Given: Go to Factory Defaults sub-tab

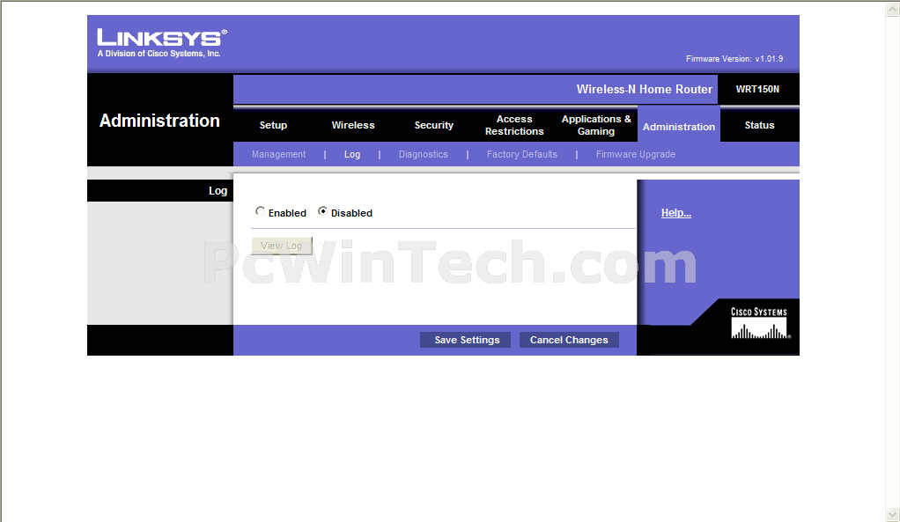Looking at the screenshot, I should 521,154.
